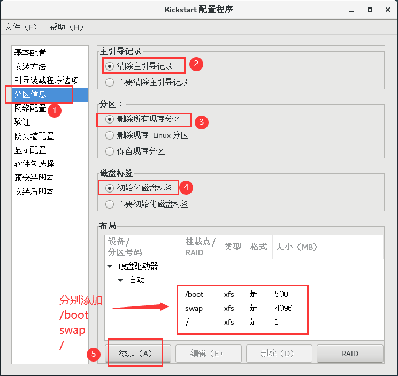
Task: Go to 预安装脚本 section
Action: (x=50, y=178)
